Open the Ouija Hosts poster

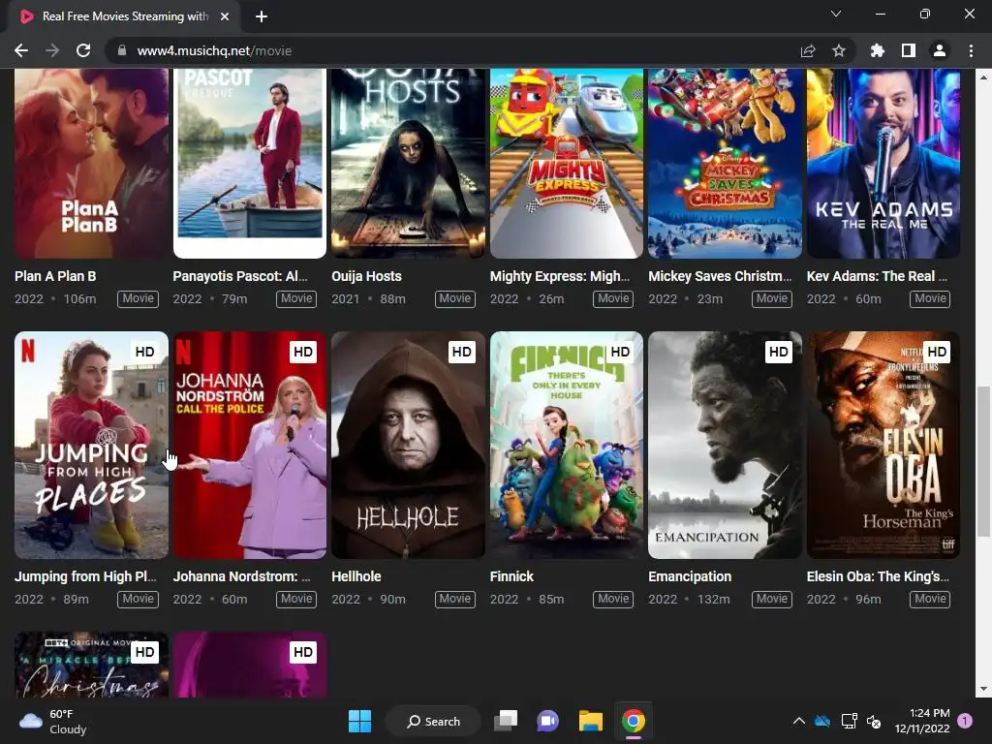(408, 163)
